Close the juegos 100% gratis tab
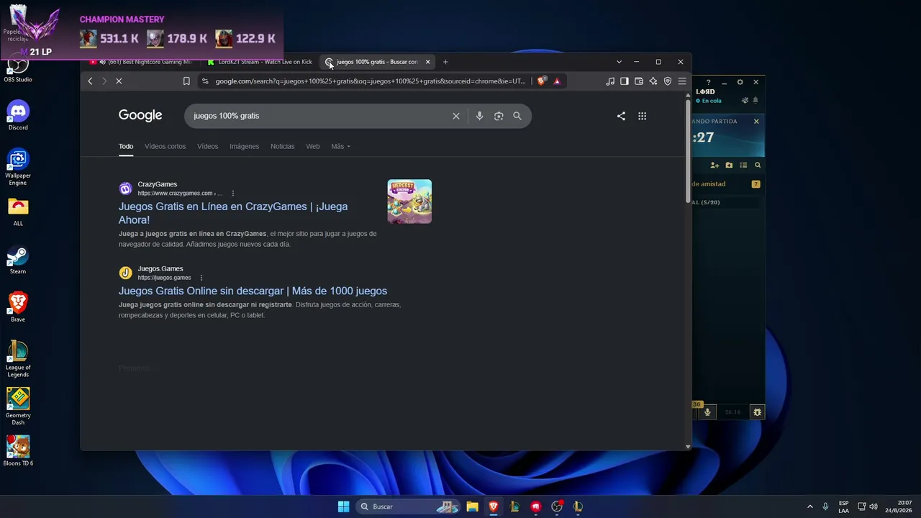Screen dimensions: 921x518 [x=427, y=62]
